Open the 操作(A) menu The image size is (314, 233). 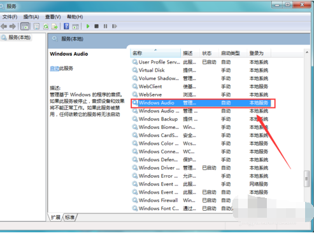point(31,17)
